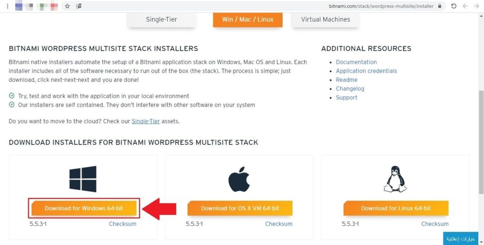Switch to the Single-Tier tab

[x=161, y=19]
